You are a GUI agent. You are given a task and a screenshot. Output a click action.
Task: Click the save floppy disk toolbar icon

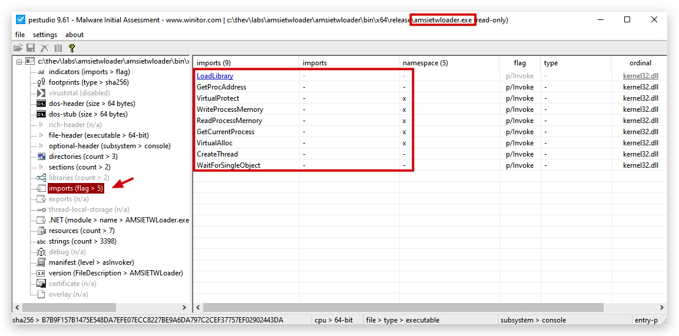[x=31, y=48]
